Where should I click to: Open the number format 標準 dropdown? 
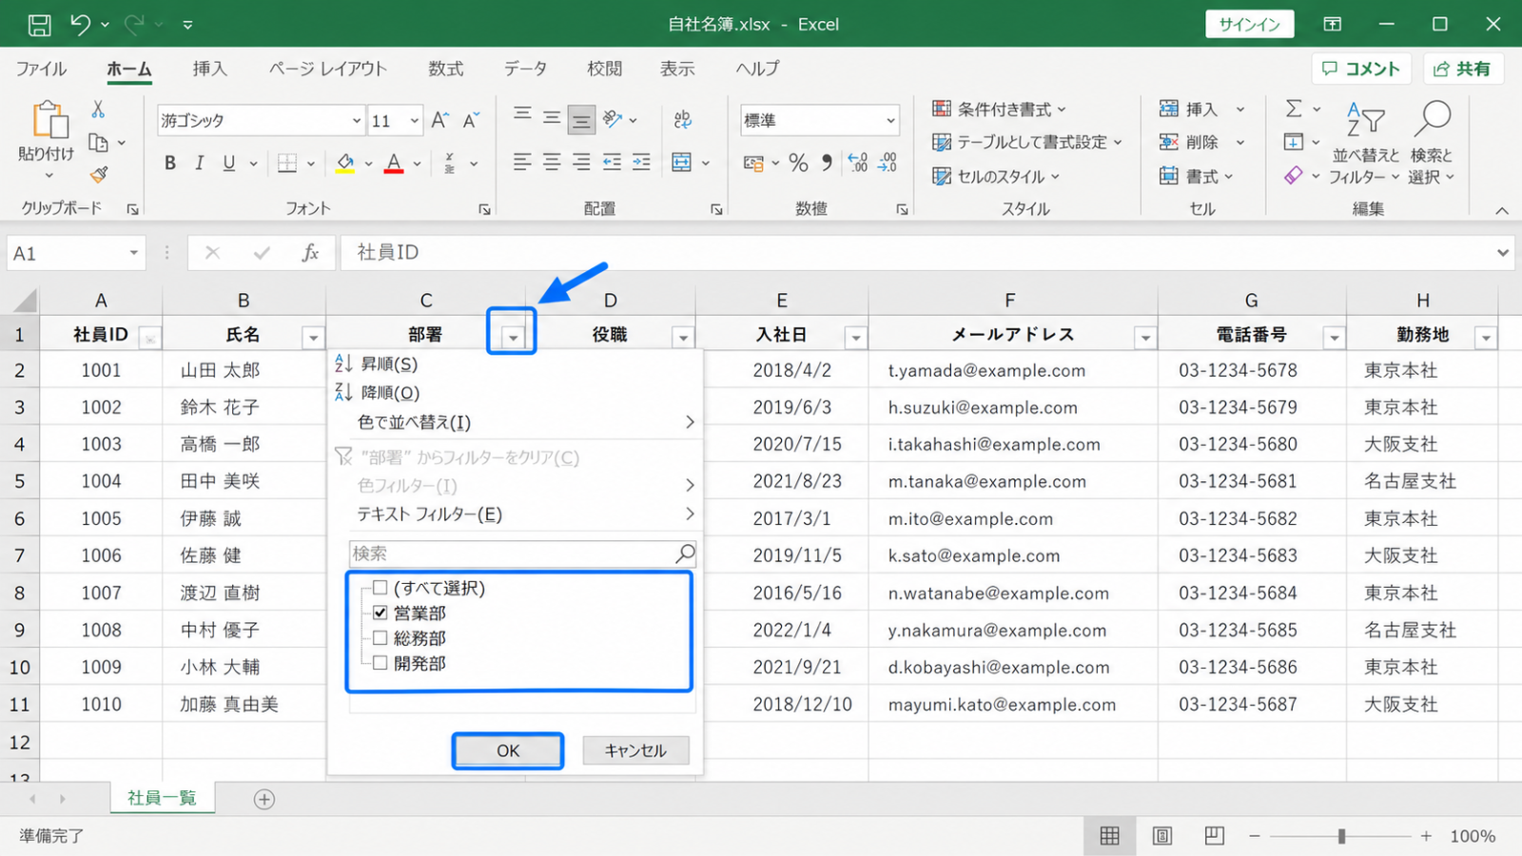890,121
